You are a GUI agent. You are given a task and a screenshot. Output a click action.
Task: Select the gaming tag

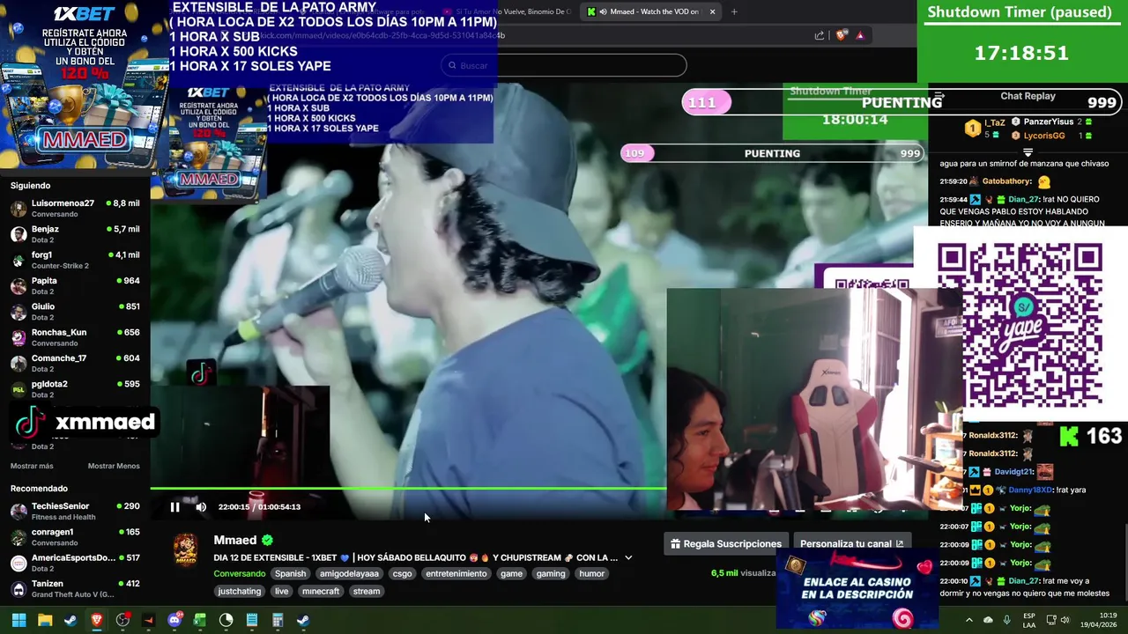coord(551,573)
